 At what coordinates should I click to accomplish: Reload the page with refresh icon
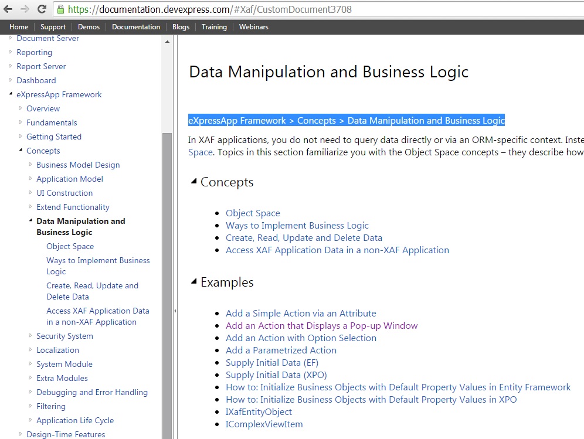click(42, 9)
